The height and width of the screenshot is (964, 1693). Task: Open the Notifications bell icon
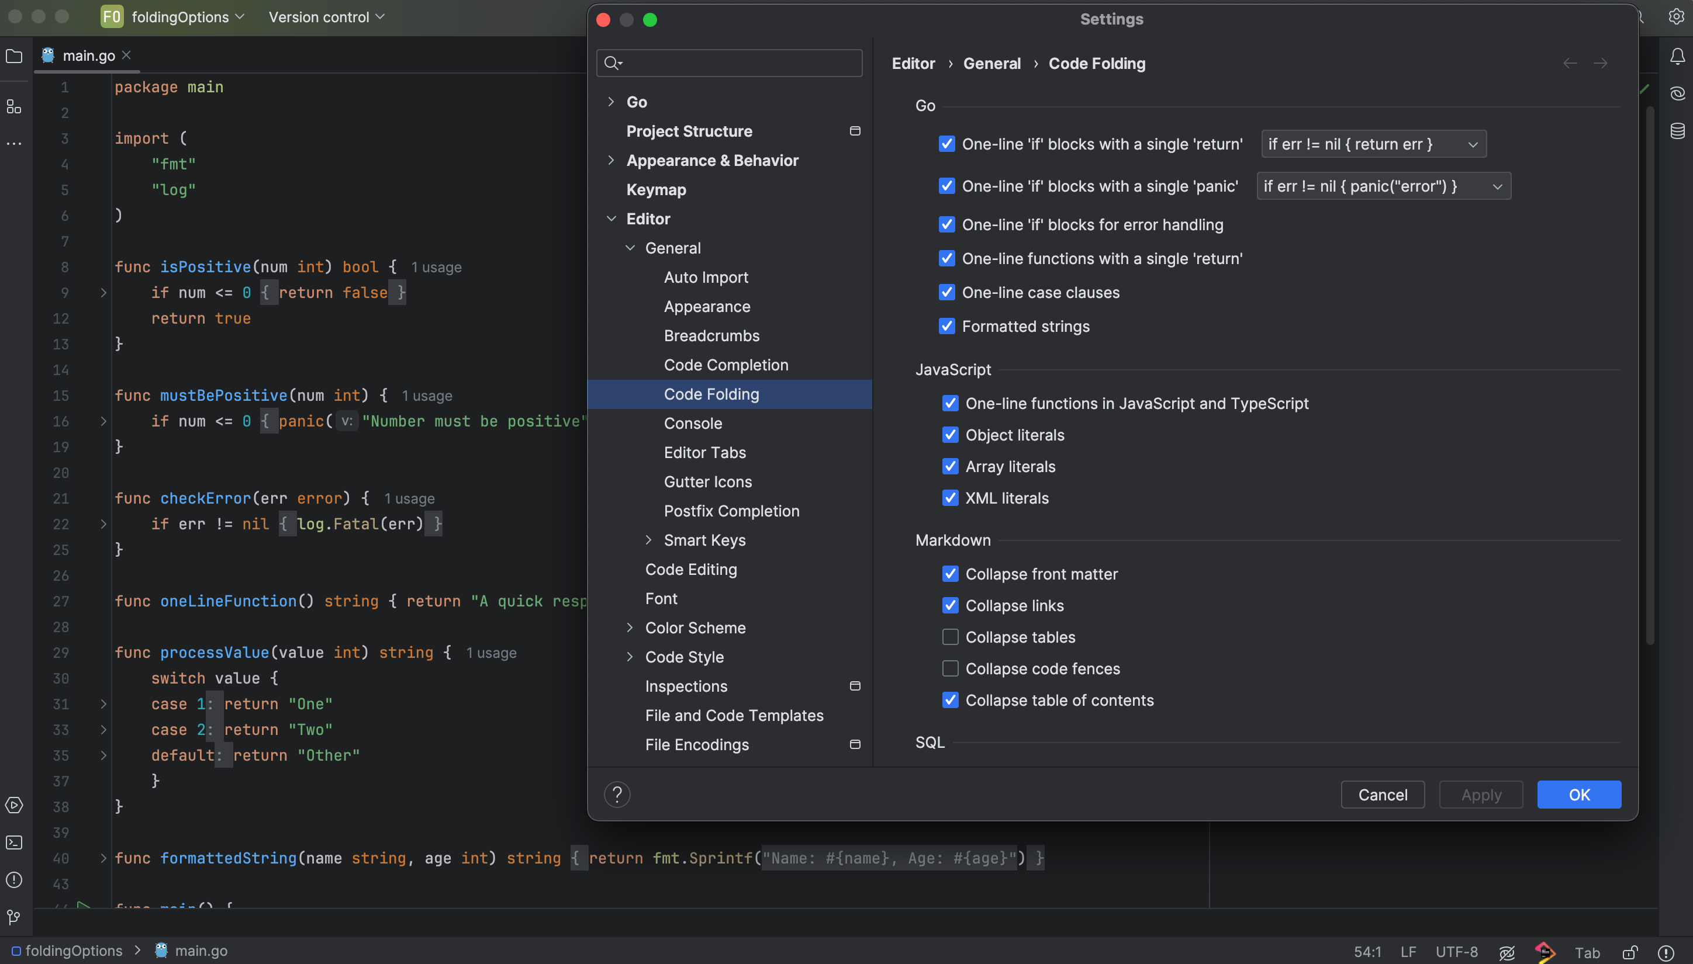1677,56
